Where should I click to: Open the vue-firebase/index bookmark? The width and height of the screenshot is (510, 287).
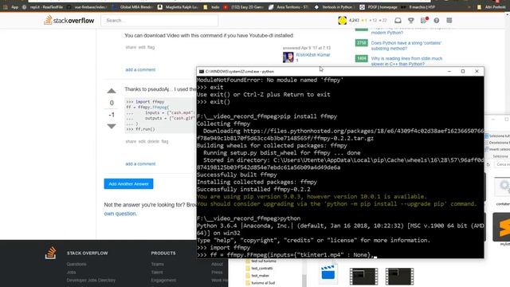point(88,7)
